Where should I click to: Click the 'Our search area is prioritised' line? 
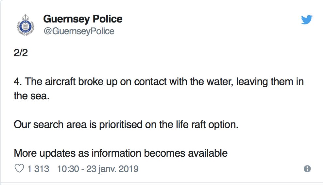126,125
